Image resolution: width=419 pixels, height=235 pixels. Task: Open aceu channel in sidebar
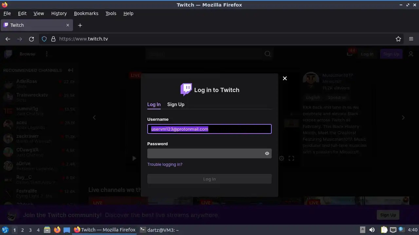click(x=39, y=125)
